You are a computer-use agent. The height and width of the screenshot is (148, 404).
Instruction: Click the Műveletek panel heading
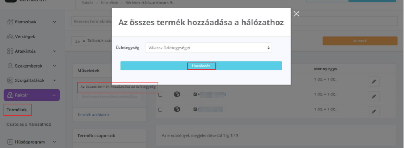pyautogui.click(x=88, y=70)
